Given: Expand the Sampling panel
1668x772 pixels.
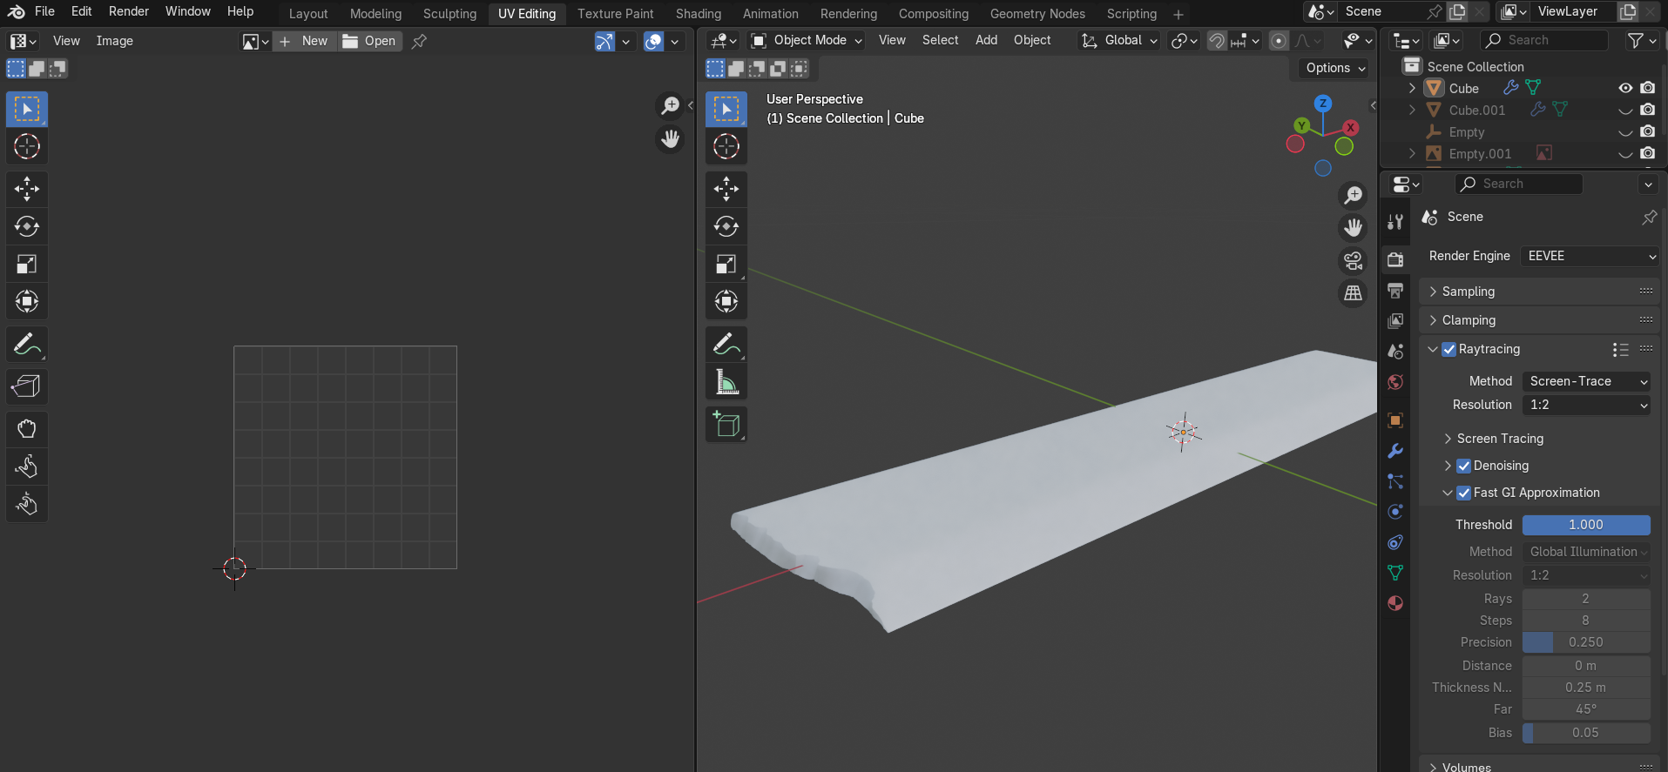Looking at the screenshot, I should pyautogui.click(x=1469, y=292).
